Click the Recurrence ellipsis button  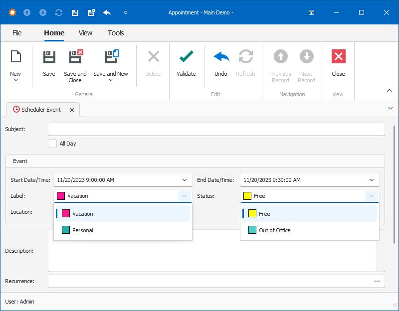(x=377, y=281)
